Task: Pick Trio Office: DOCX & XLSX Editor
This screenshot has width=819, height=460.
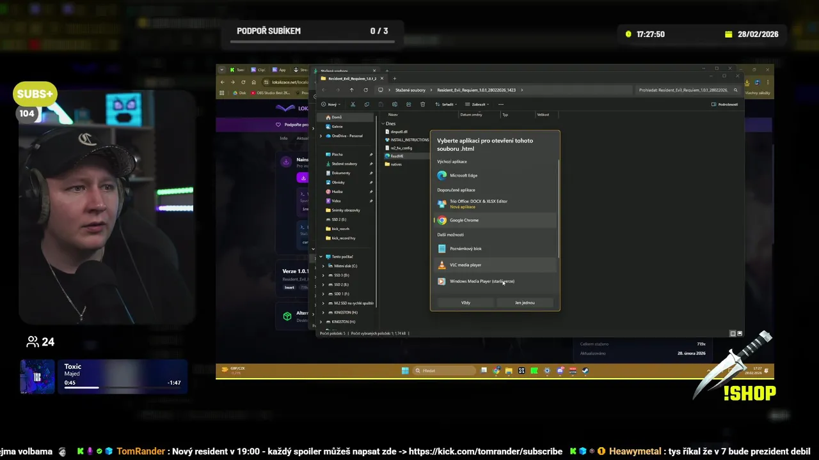Action: coord(494,204)
